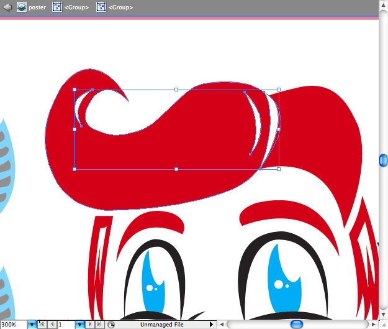This screenshot has width=388, height=329.
Task: Click the top-center bounding box handle
Action: pyautogui.click(x=176, y=90)
